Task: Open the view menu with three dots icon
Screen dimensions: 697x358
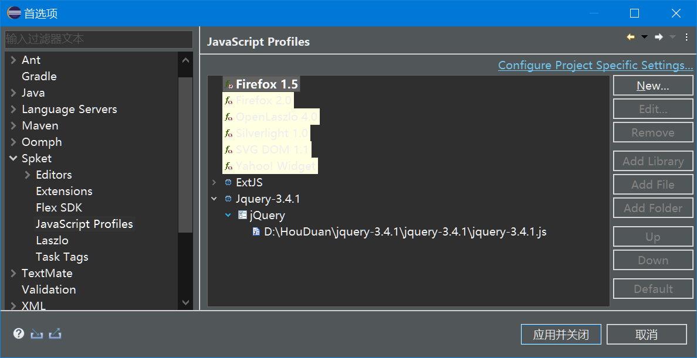Action: point(686,36)
